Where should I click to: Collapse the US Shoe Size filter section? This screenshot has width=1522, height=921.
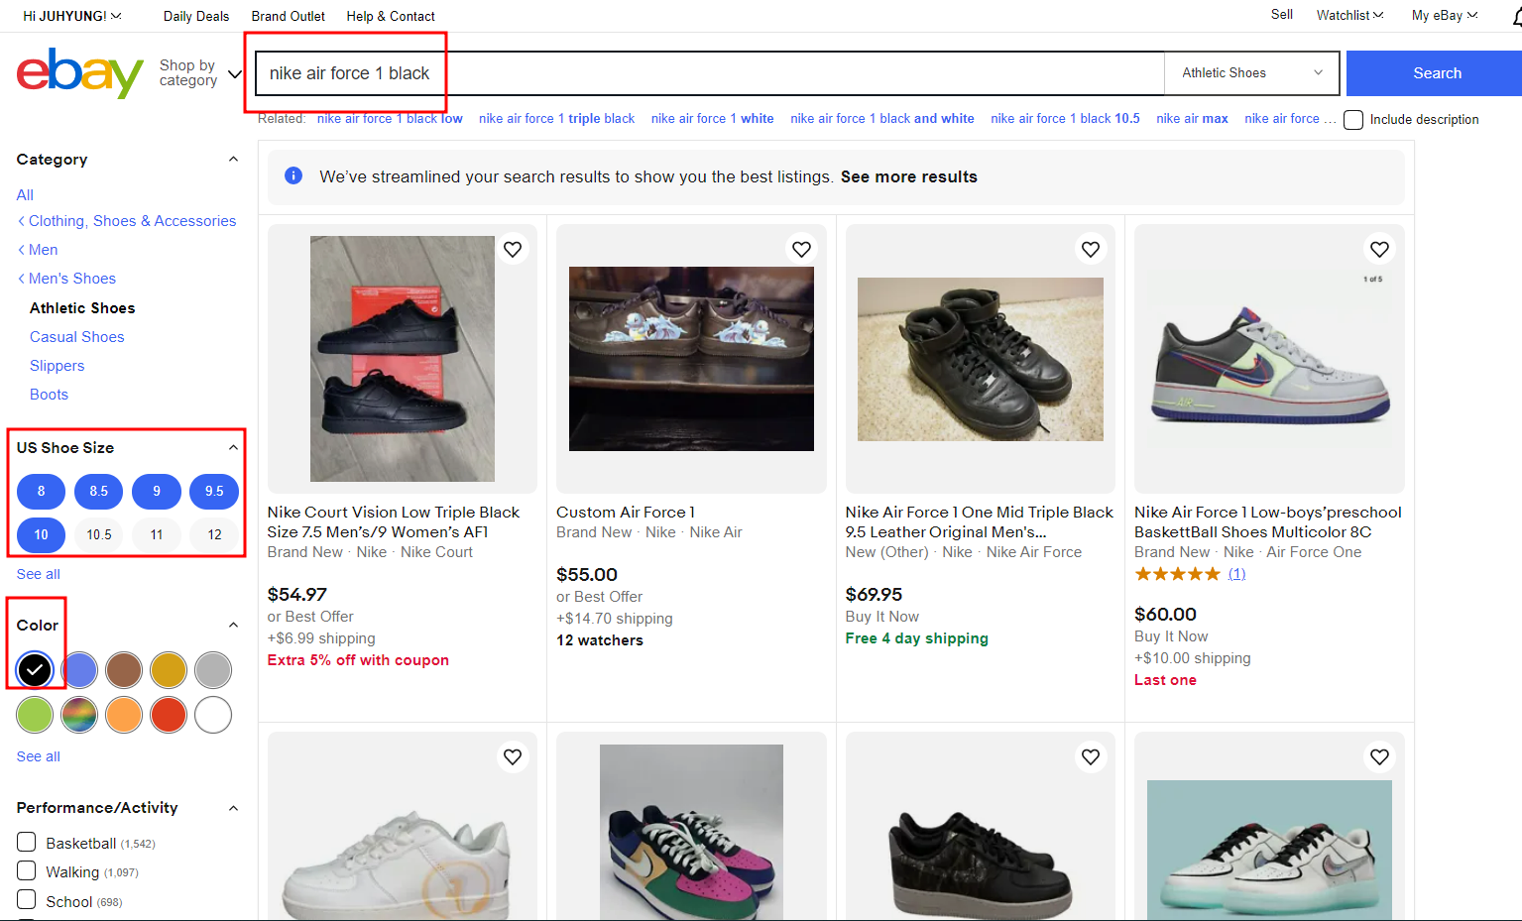pos(233,448)
